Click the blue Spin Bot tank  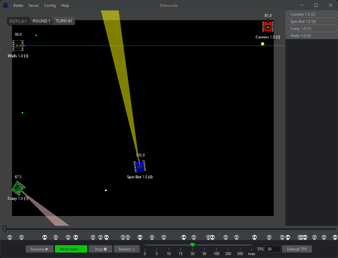point(140,166)
